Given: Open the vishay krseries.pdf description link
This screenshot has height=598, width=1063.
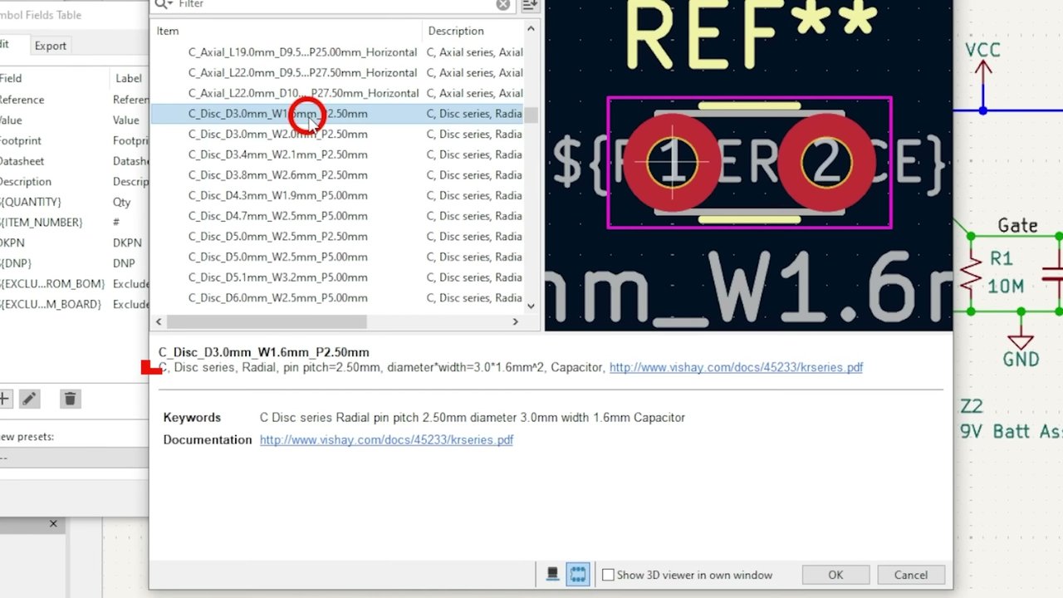Looking at the screenshot, I should [736, 367].
